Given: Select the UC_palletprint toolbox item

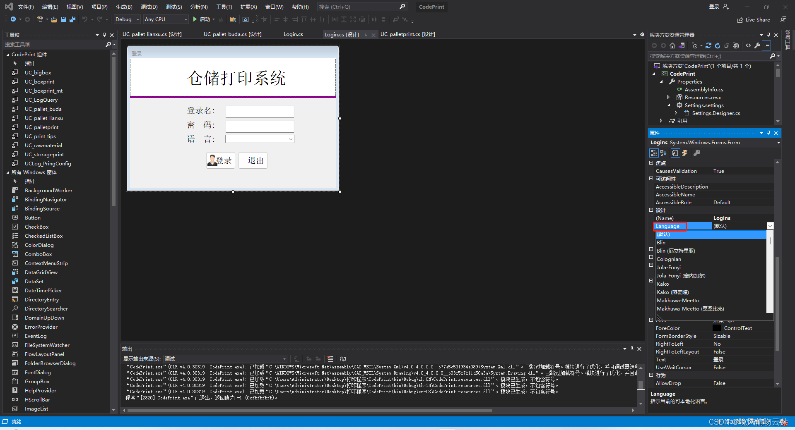Looking at the screenshot, I should [x=41, y=127].
